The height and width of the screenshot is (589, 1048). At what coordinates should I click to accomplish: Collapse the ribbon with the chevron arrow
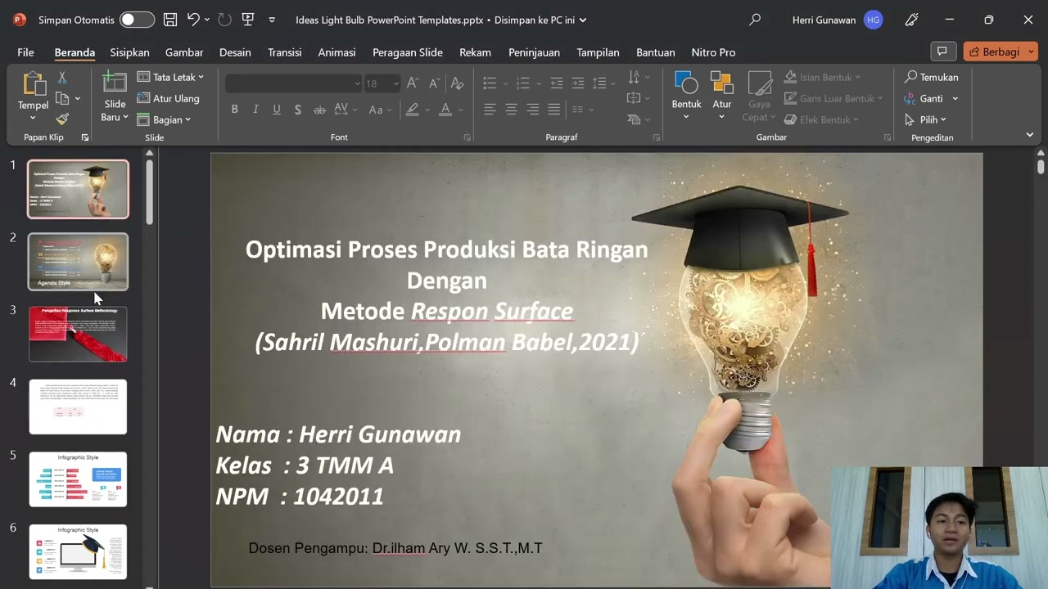[x=1030, y=135]
